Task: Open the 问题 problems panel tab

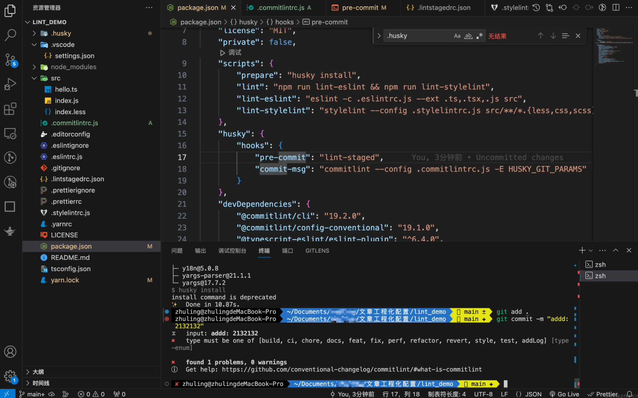Action: click(177, 251)
